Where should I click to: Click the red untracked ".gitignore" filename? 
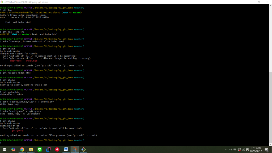point(17,131)
